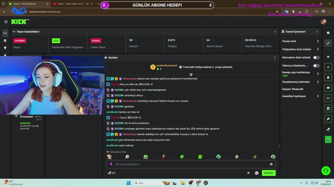
Task: Click the chat vertical scrollbar
Action: pos(279,146)
